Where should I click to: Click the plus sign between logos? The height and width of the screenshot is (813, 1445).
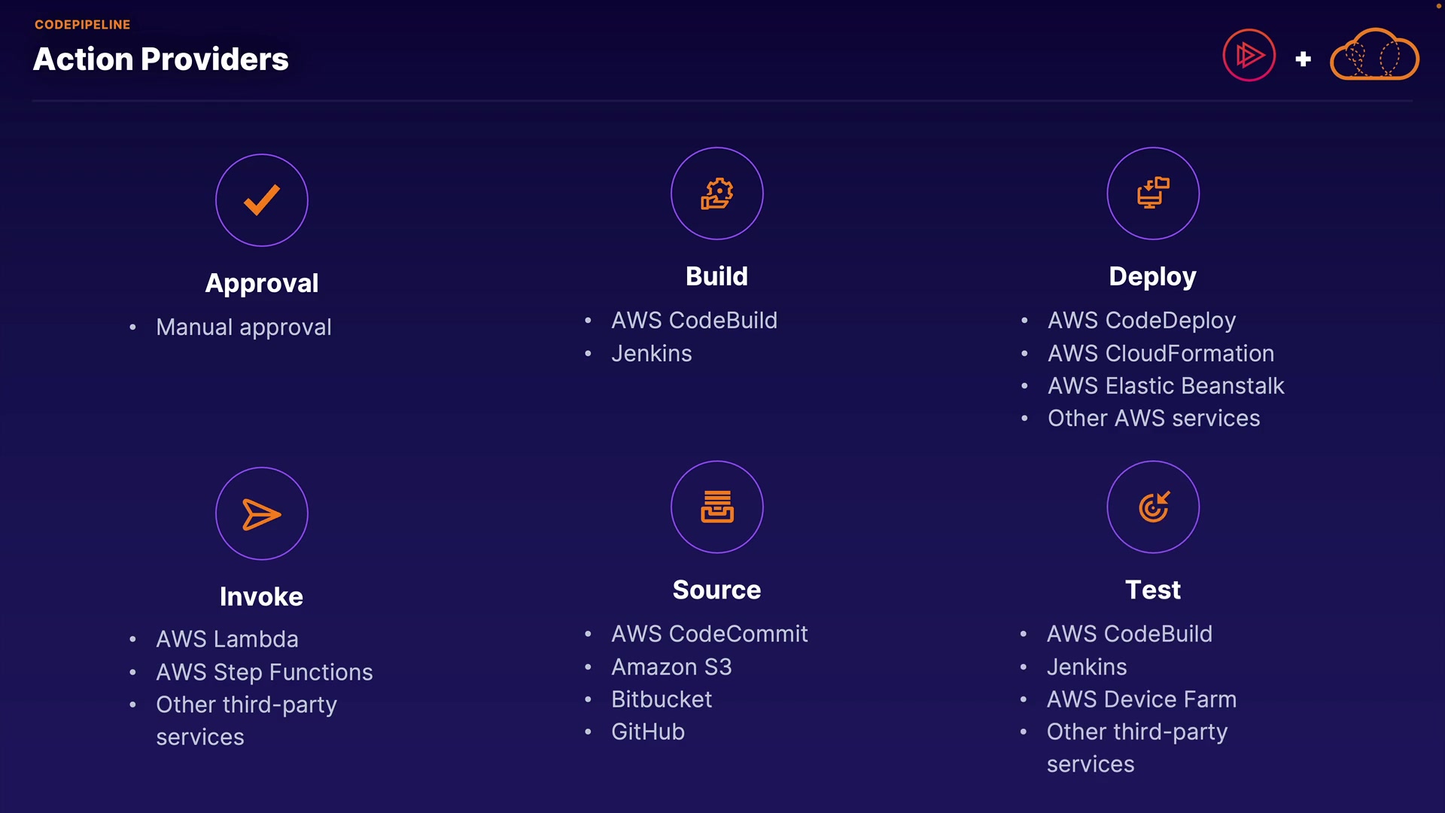[x=1303, y=59]
